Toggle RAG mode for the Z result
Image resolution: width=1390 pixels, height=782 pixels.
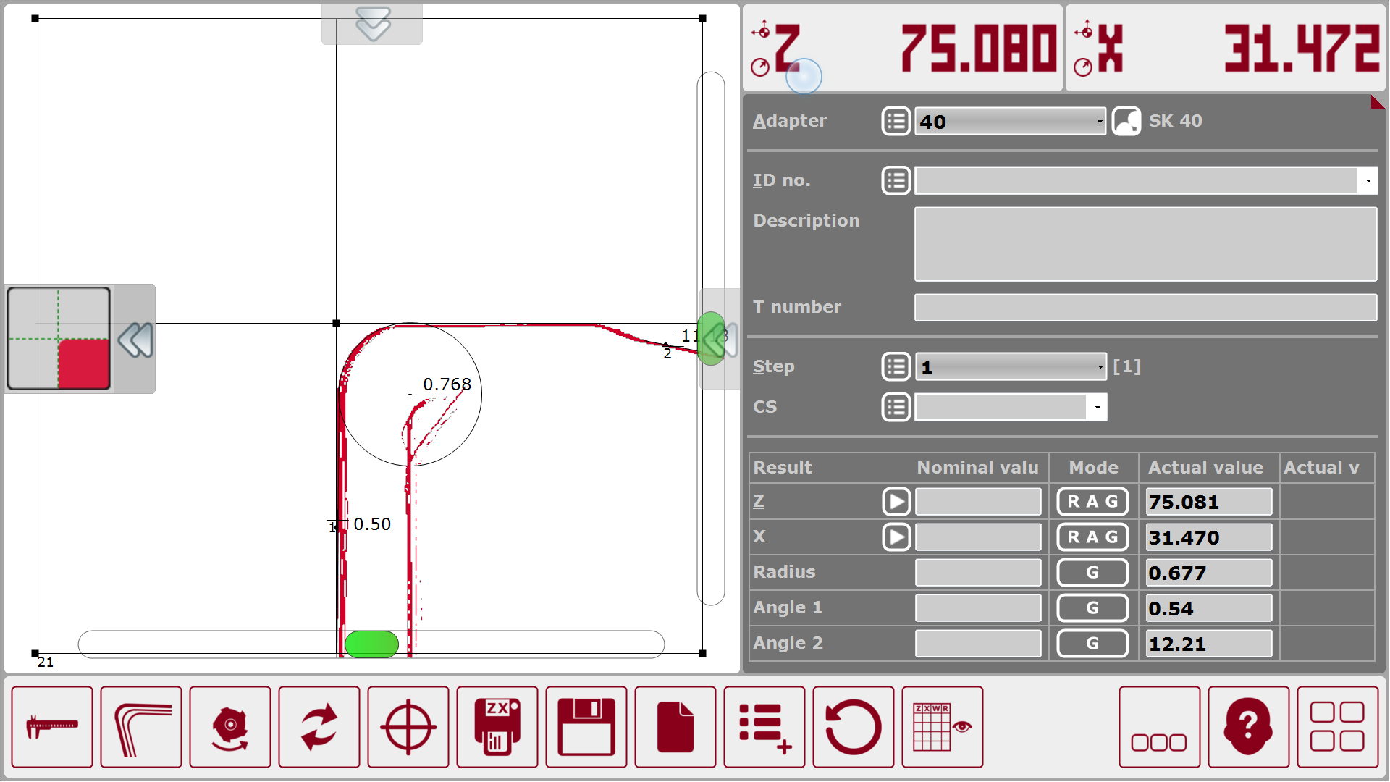click(x=1092, y=501)
